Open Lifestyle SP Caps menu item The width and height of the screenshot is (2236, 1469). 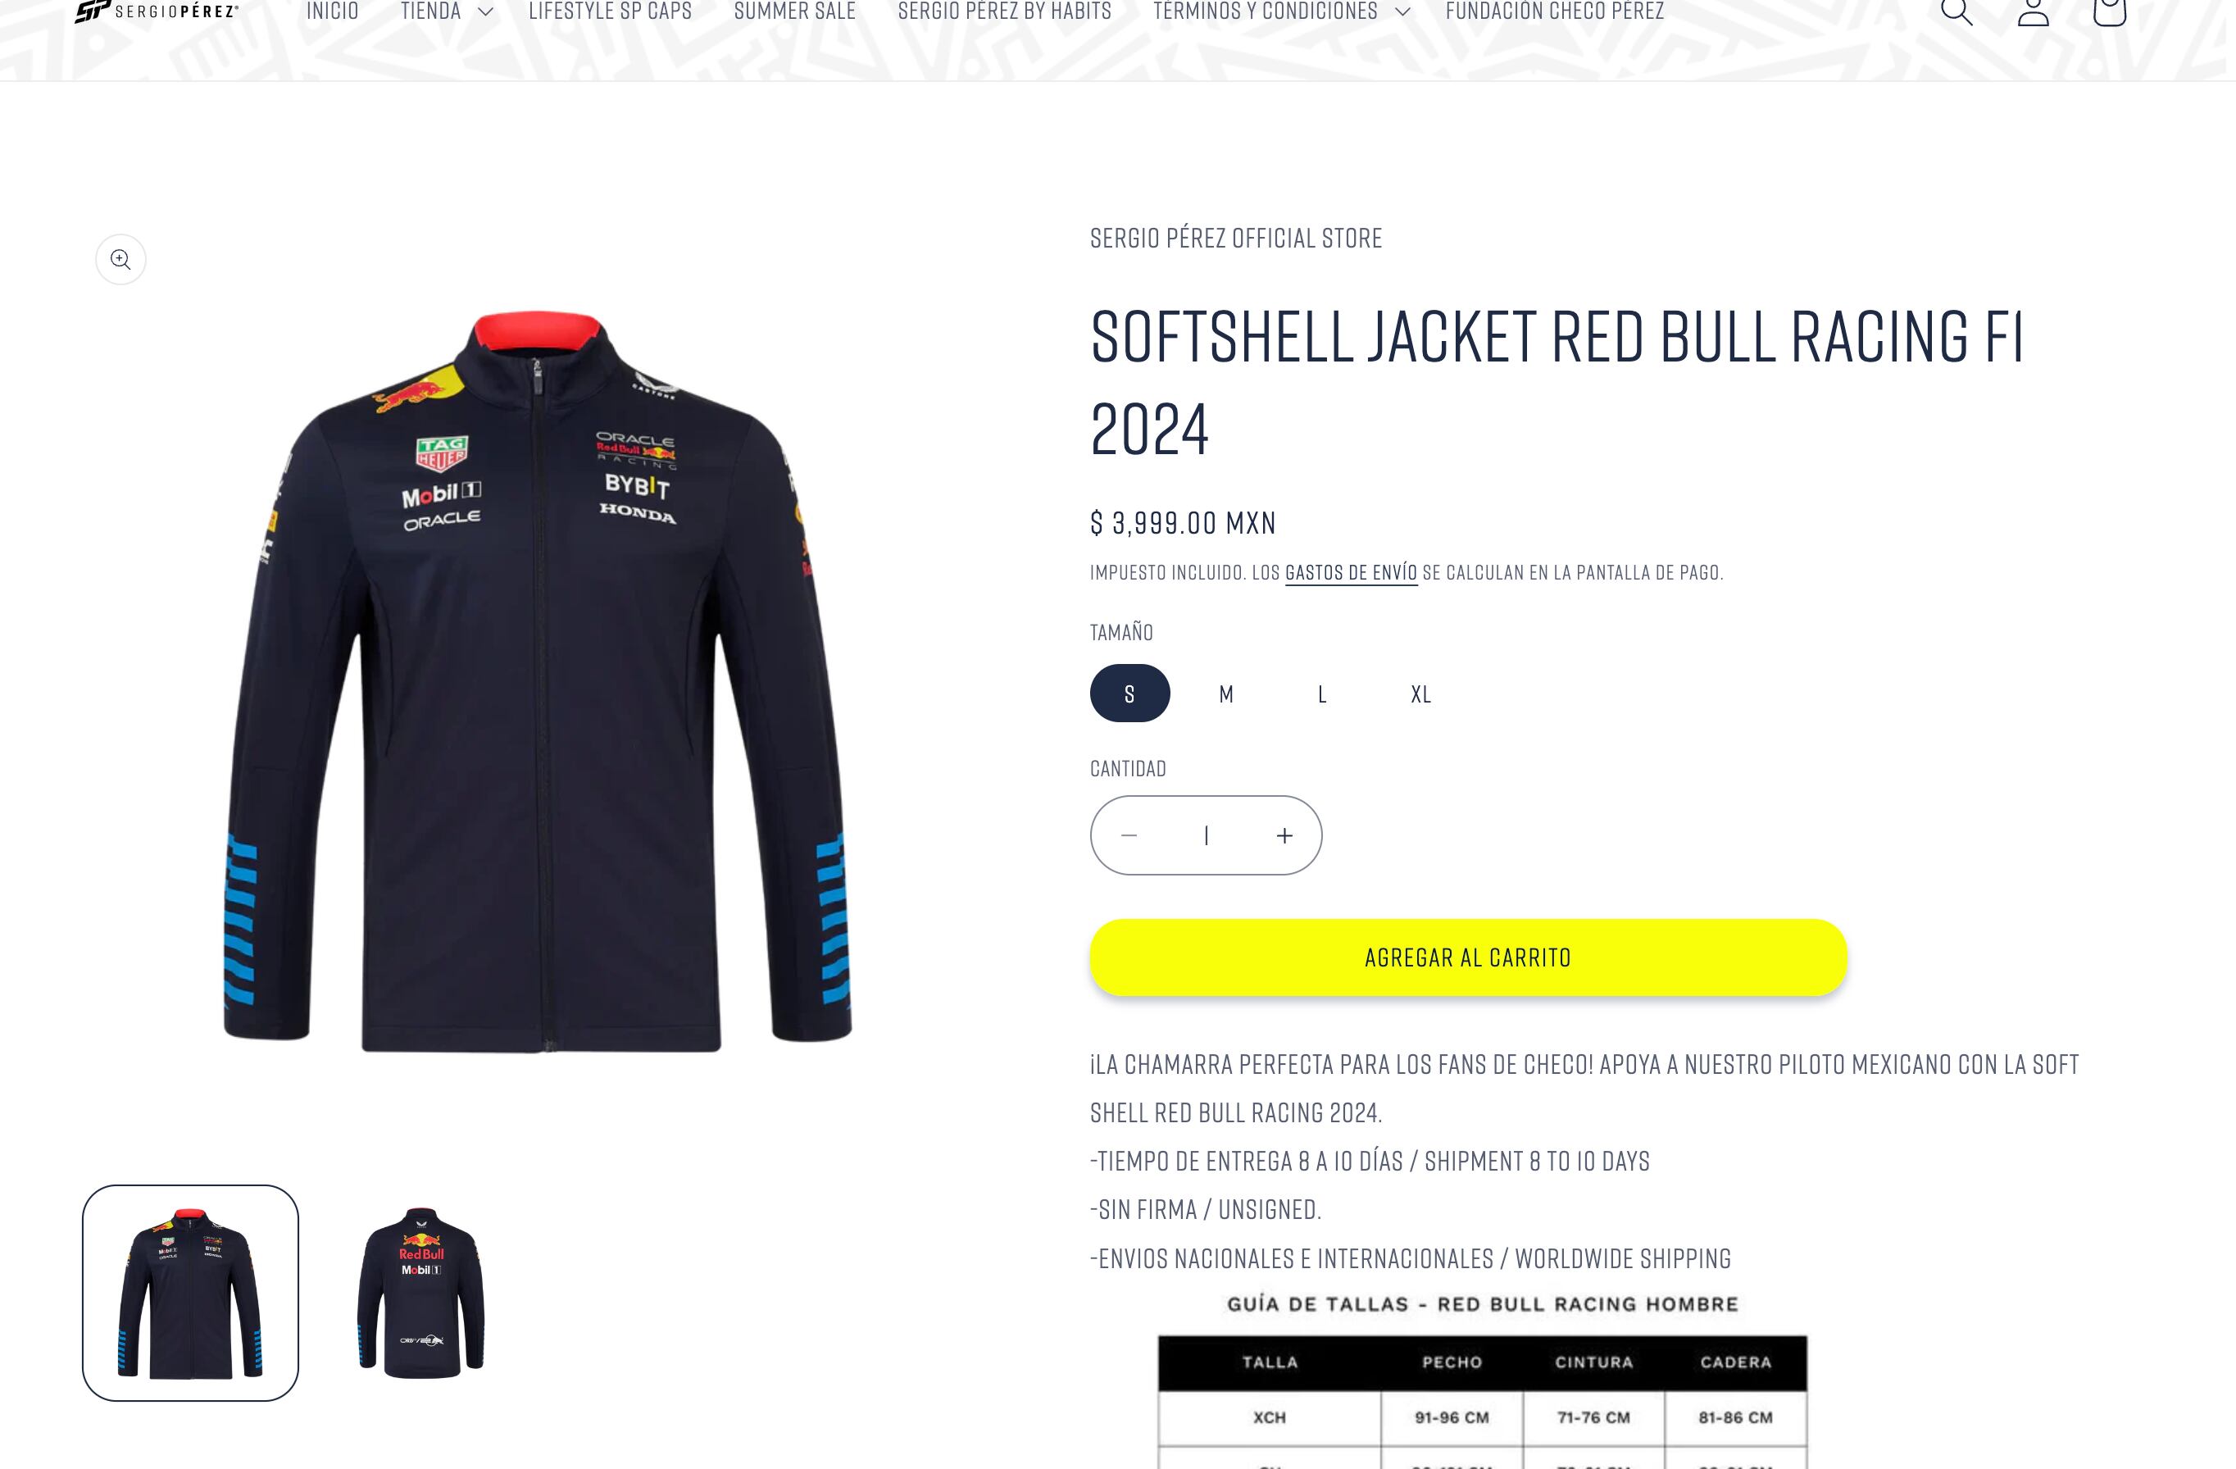[610, 11]
